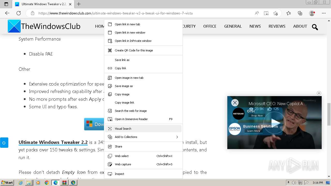Select Copy image entry
The width and height of the screenshot is (331, 186).
(143, 94)
